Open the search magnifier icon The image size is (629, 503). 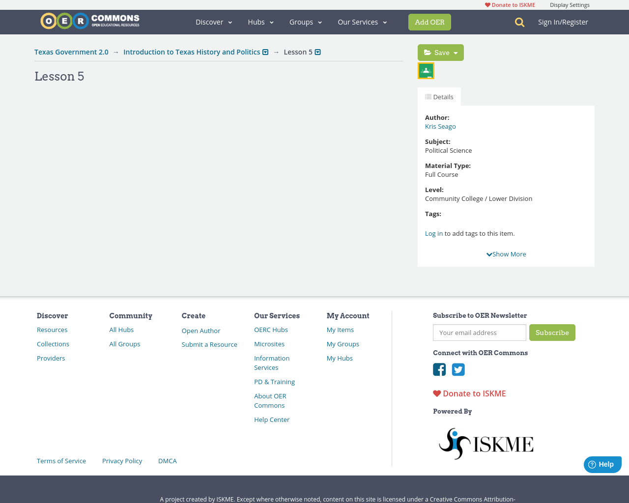coord(519,22)
